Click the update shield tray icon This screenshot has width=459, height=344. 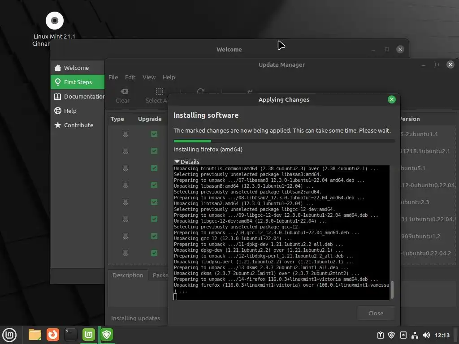391,335
